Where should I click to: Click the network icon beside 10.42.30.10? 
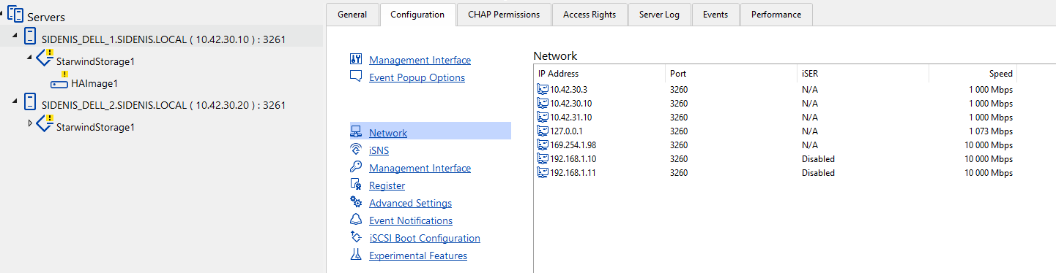(x=543, y=103)
